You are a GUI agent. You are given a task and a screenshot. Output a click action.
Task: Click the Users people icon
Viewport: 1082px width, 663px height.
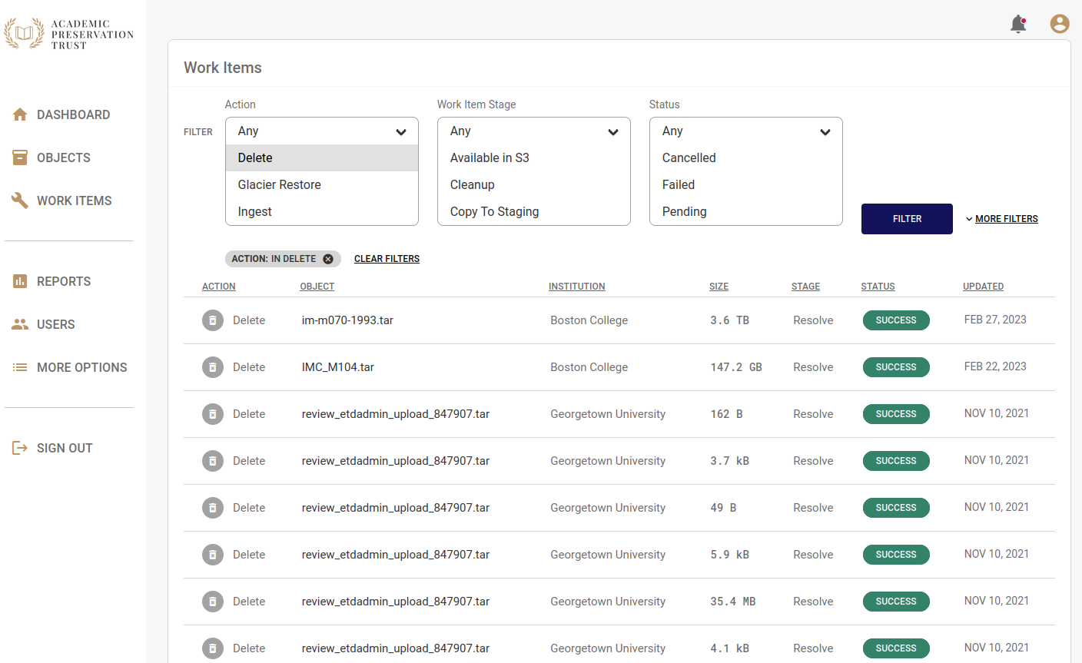(20, 324)
